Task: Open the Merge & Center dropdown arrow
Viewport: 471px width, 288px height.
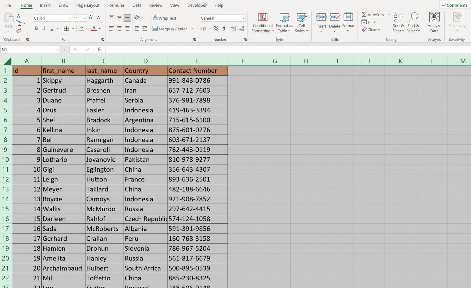Action: 191,29
